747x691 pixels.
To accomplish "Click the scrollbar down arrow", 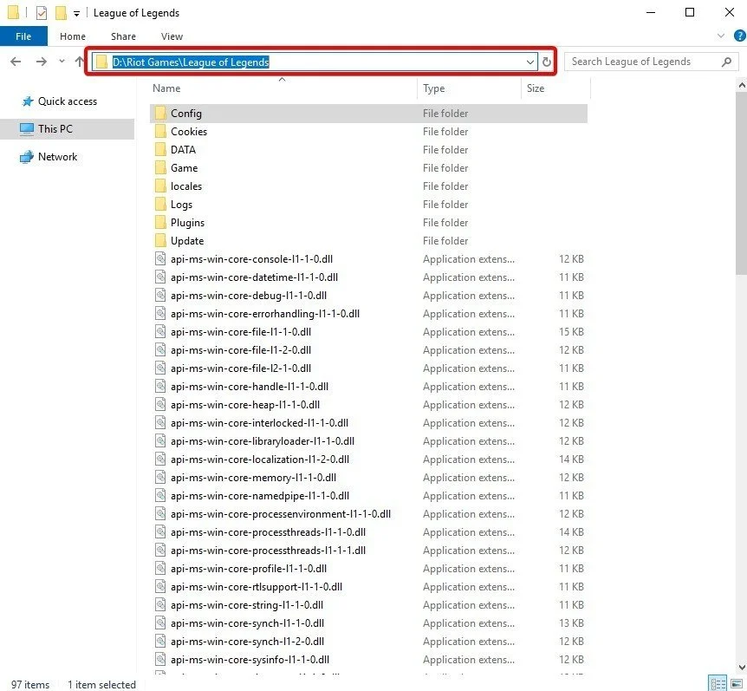I will tap(741, 668).
